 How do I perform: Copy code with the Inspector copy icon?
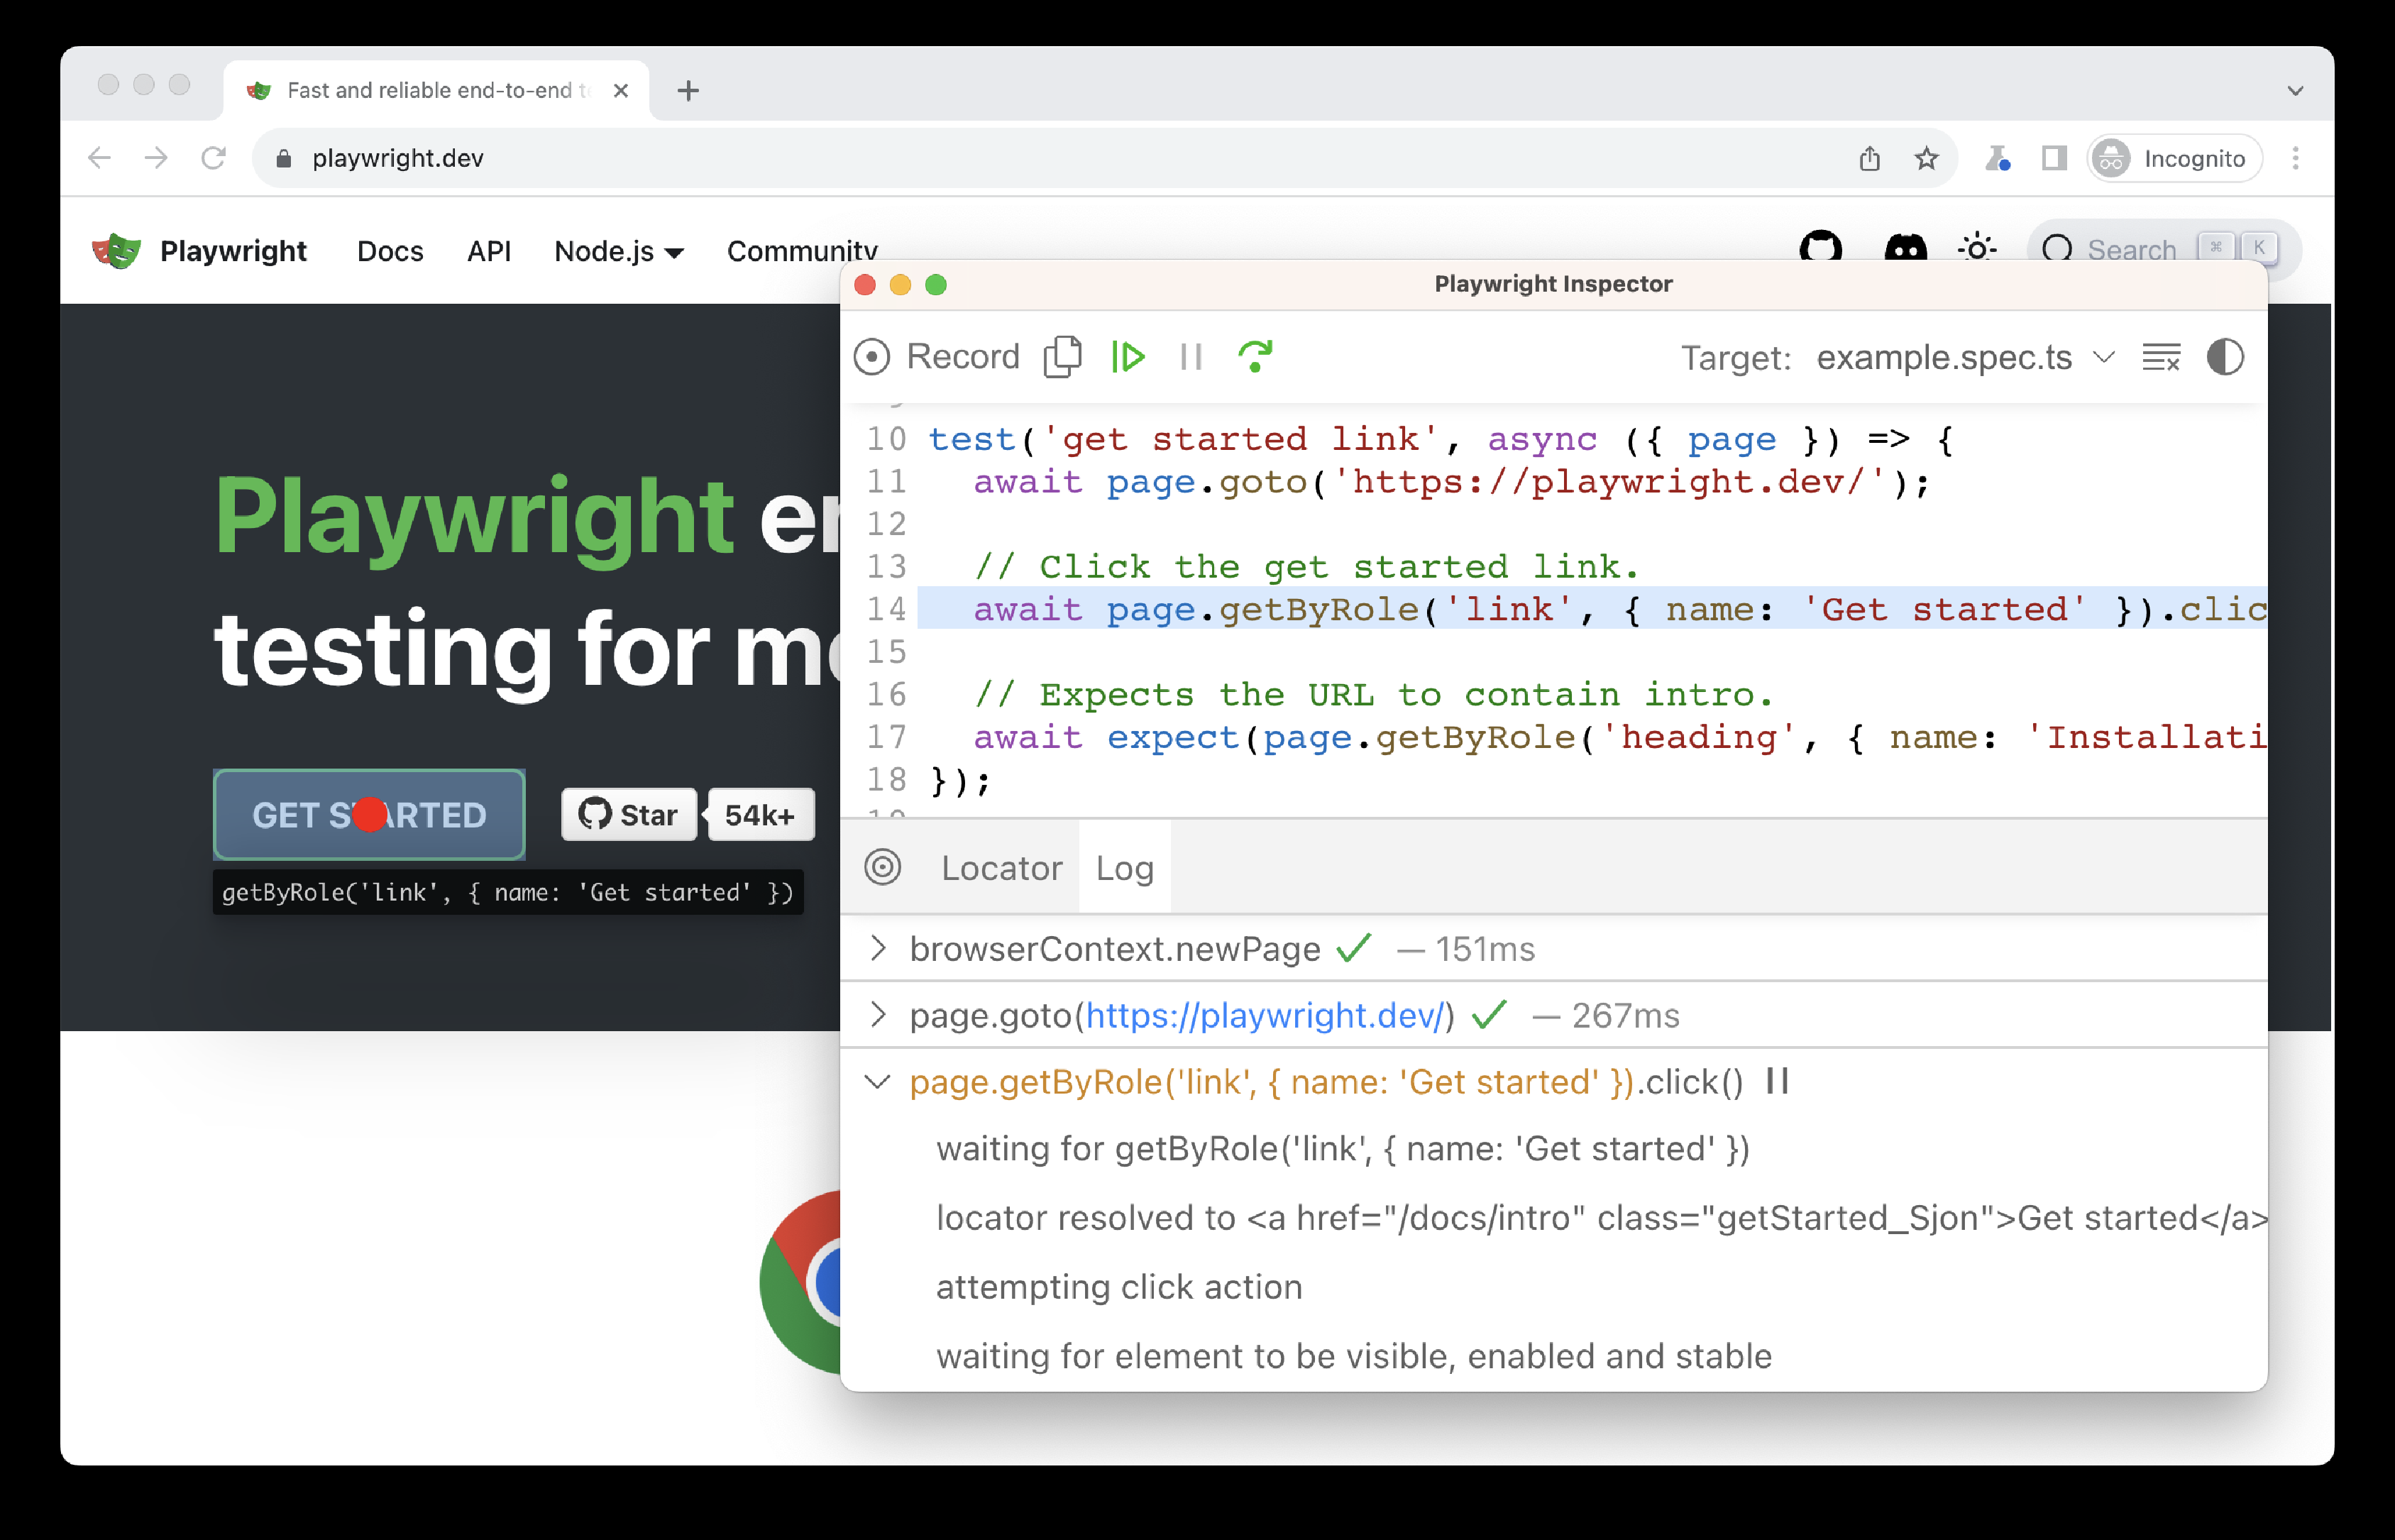point(1062,357)
